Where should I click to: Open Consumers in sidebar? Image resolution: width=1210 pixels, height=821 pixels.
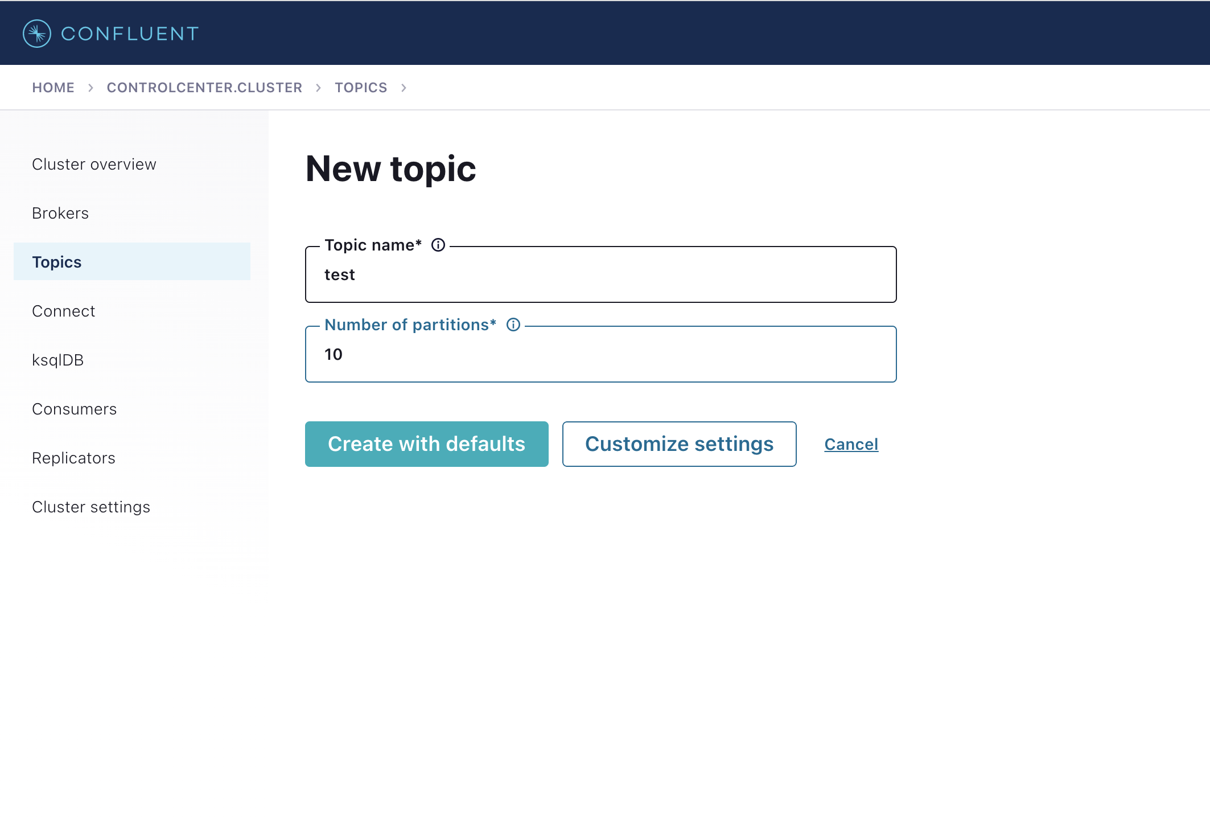[74, 409]
